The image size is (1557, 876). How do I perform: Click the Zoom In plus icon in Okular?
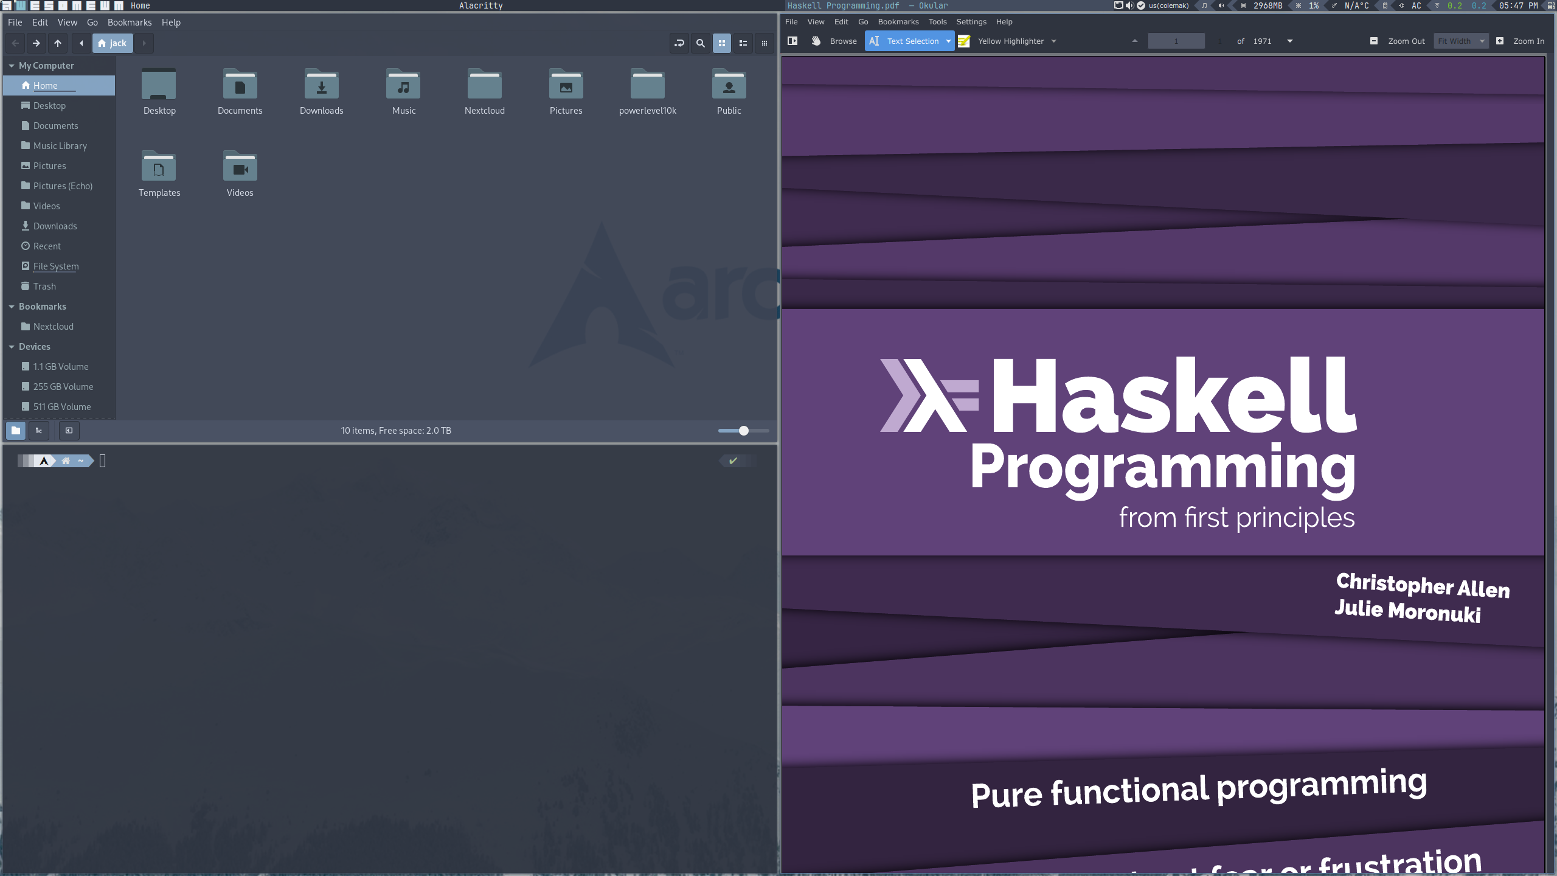tap(1499, 41)
